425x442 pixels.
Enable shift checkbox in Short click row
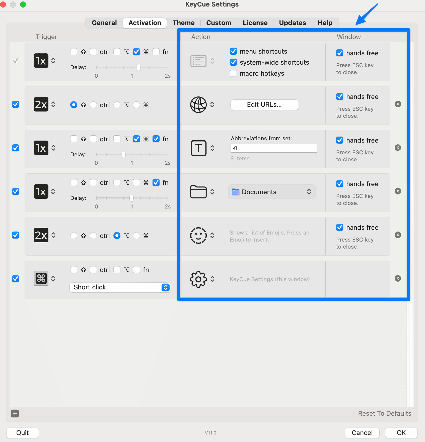pos(74,270)
